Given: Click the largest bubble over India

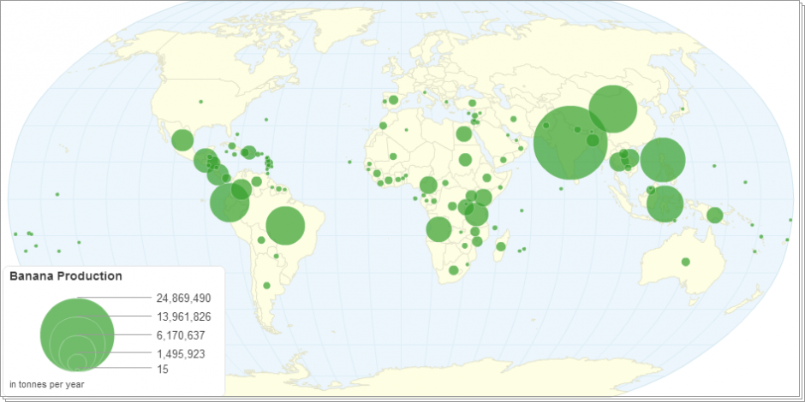Looking at the screenshot, I should [x=570, y=143].
